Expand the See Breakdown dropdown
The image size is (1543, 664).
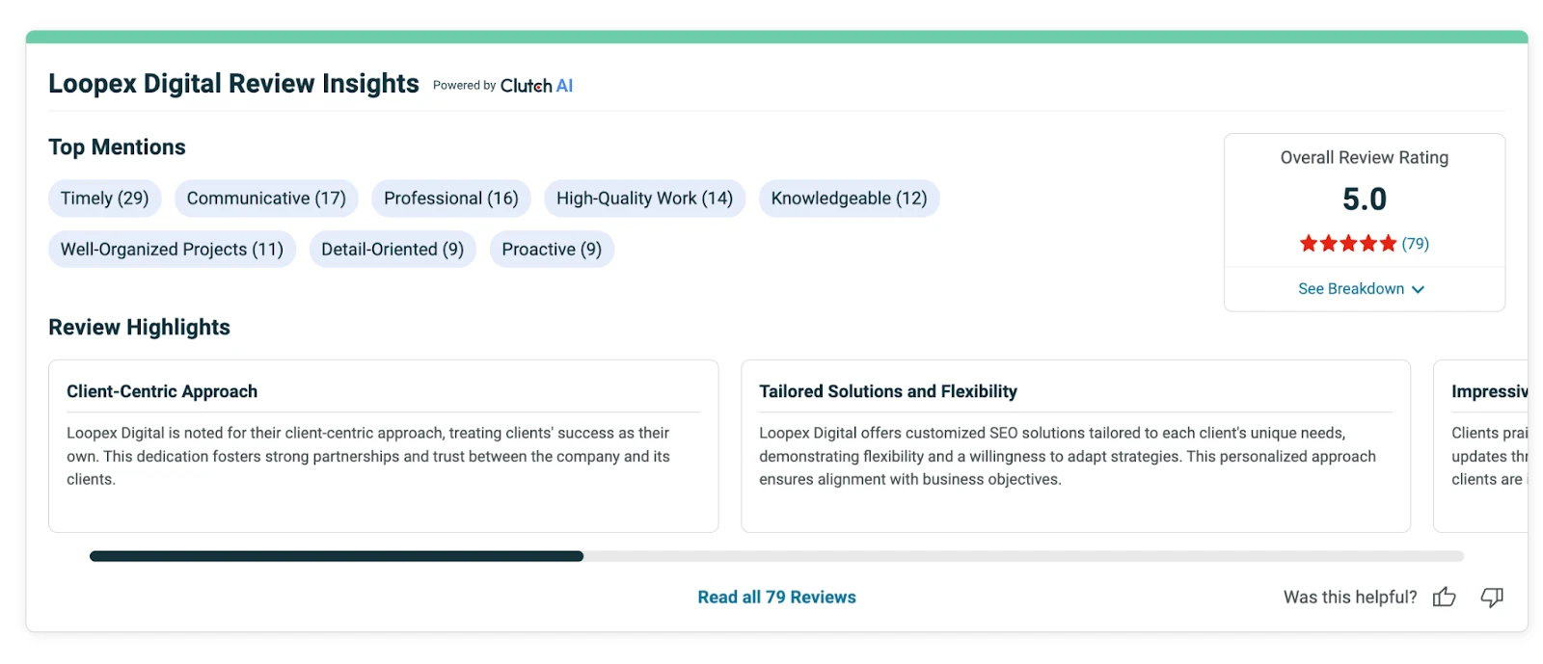coord(1362,289)
